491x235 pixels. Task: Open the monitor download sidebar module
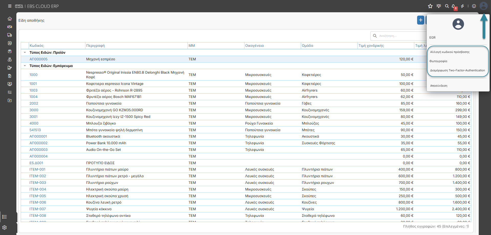[10, 84]
